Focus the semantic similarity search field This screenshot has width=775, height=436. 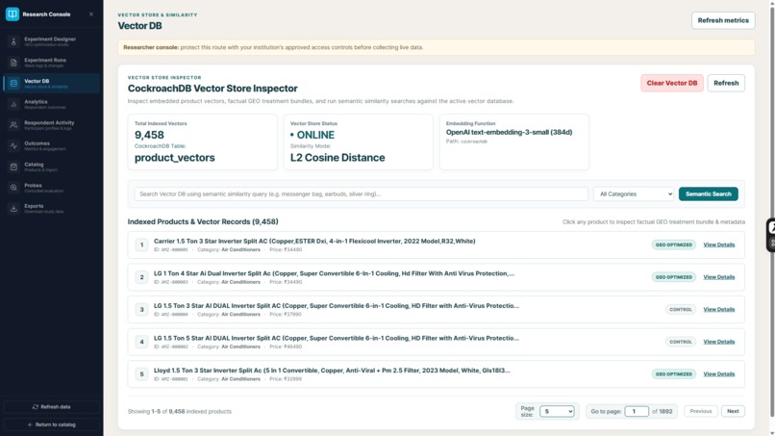[361, 194]
